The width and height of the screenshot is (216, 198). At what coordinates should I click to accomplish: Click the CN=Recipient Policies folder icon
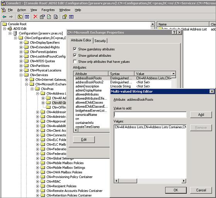click(43, 186)
